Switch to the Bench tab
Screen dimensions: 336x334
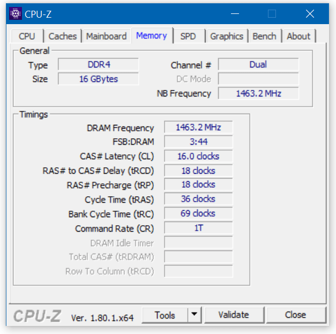pyautogui.click(x=264, y=36)
